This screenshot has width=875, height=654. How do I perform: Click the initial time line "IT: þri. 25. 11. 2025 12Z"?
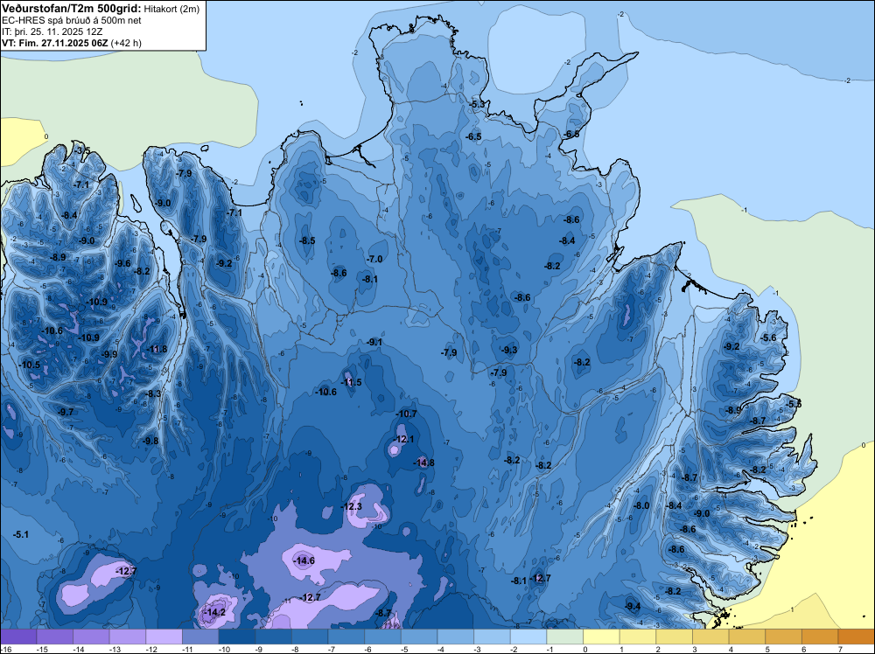pyautogui.click(x=54, y=31)
